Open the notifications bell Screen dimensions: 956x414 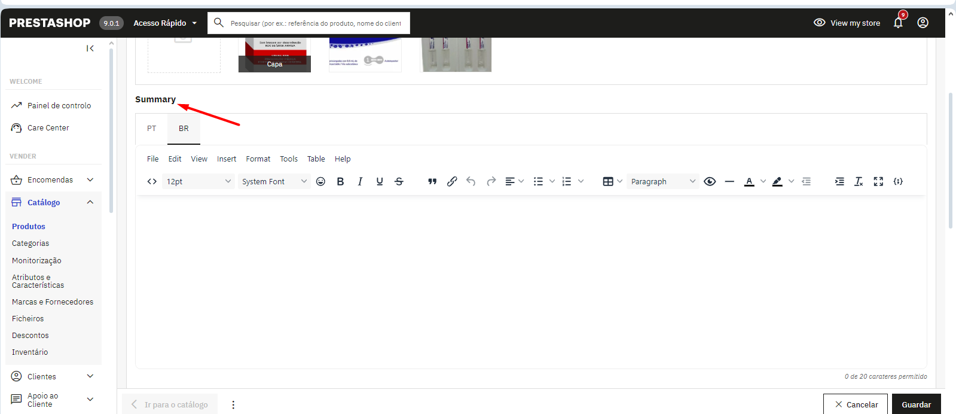coord(898,23)
